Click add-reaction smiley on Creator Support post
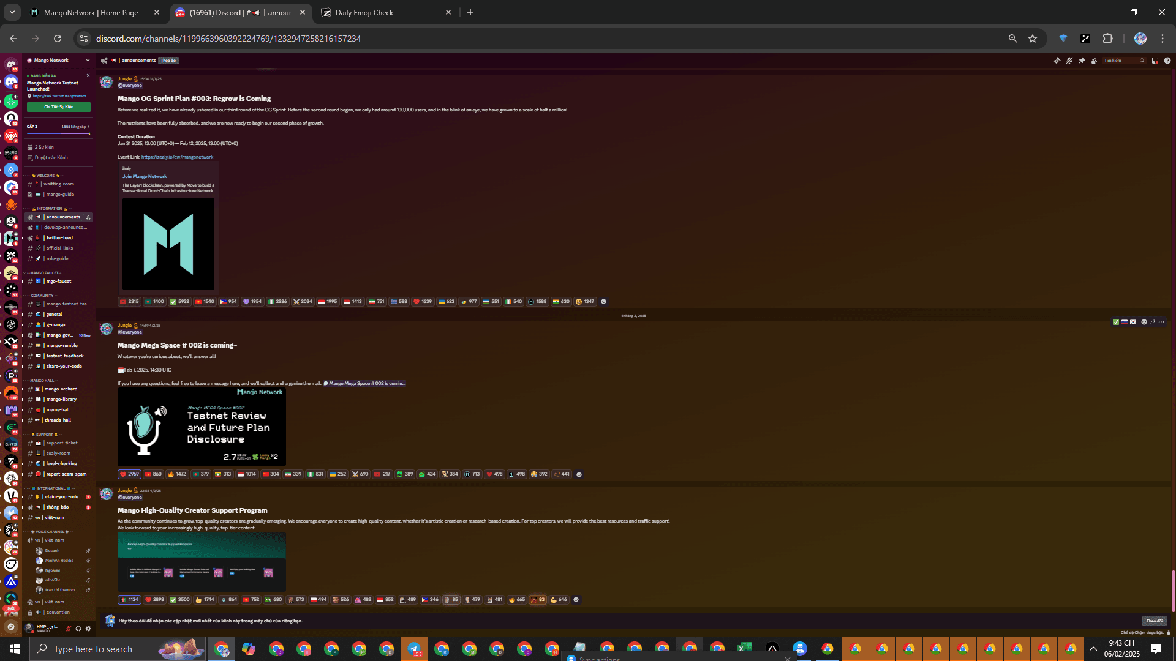1176x661 pixels. point(576,600)
